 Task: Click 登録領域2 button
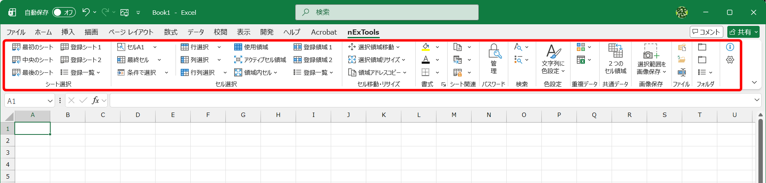313,60
